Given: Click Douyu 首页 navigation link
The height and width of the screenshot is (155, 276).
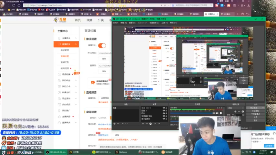Looking at the screenshot, I should coord(78,20).
